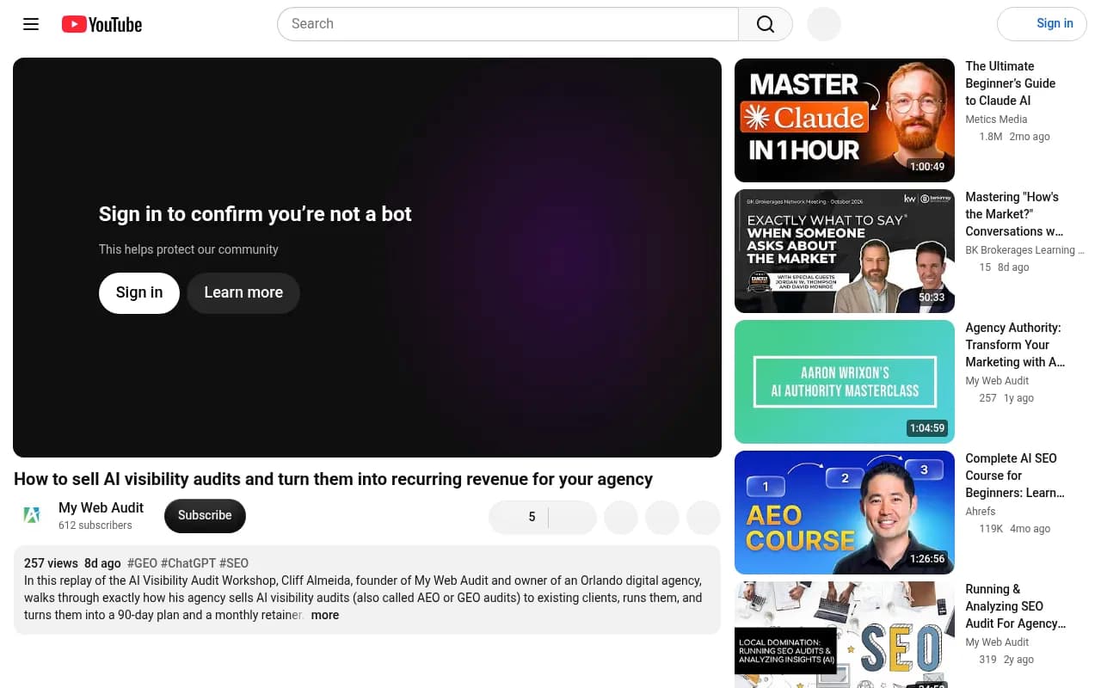Open the "Mastering How's the Market?" video title
This screenshot has width=1101, height=688.
pyautogui.click(x=1014, y=214)
